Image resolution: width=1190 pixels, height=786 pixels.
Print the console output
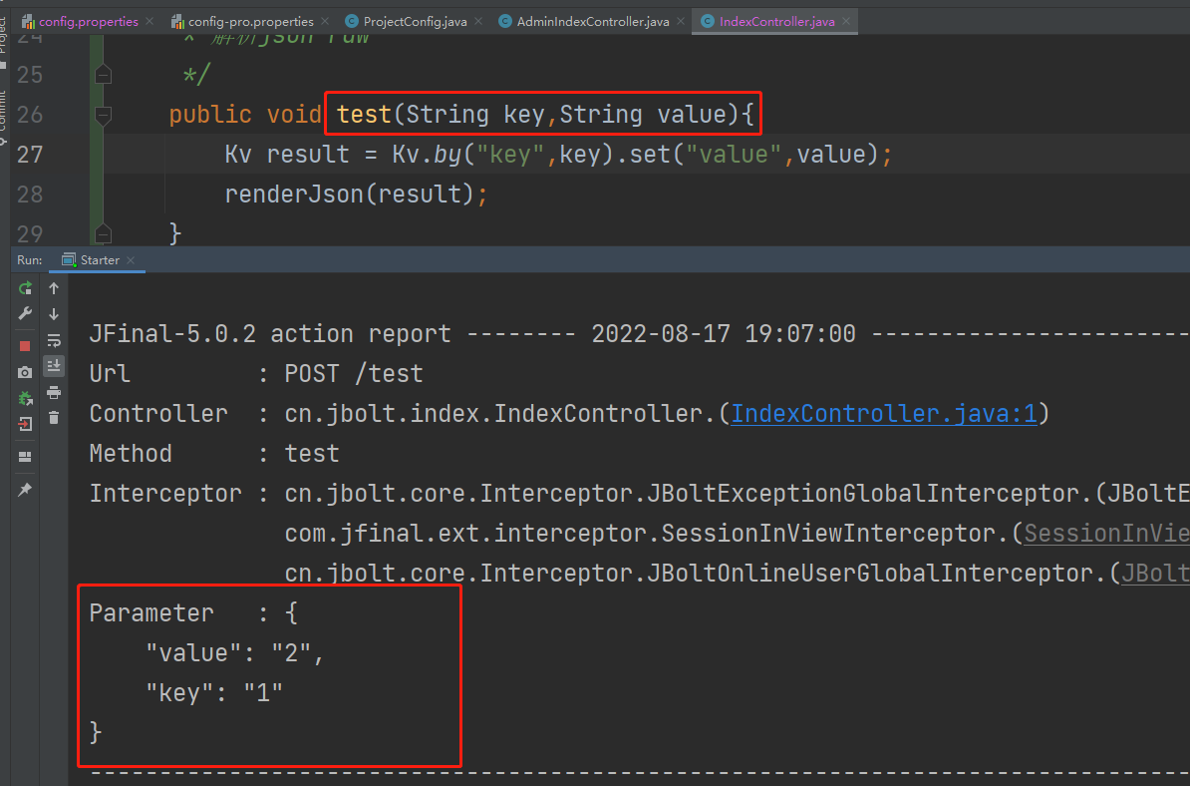[x=54, y=393]
